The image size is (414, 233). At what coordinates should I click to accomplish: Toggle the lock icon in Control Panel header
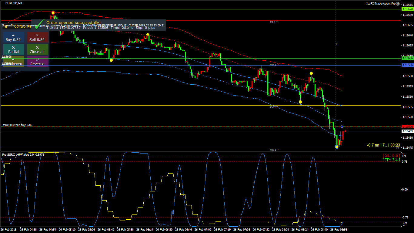tap(5, 26)
